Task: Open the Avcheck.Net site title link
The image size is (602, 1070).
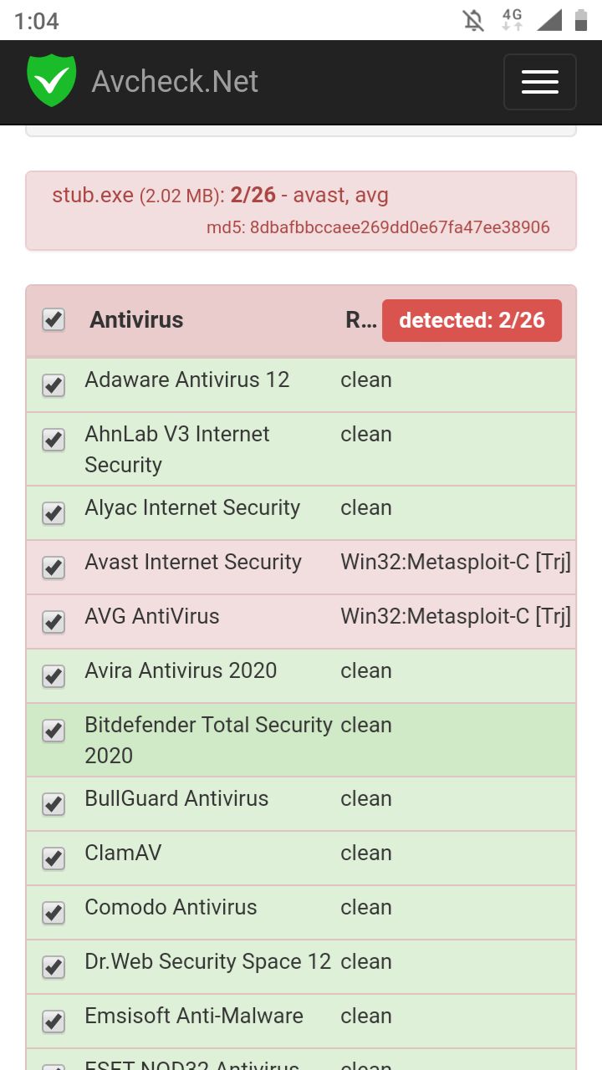Action: (x=175, y=81)
